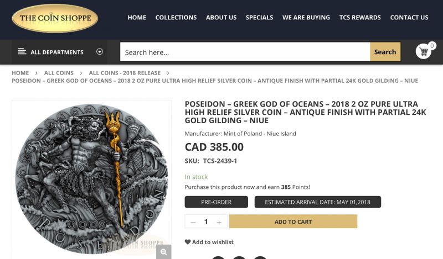
Task: Click the Poseidon coin product image
Action: tap(91, 177)
